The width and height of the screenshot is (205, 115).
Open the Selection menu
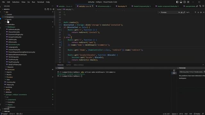(16, 2)
